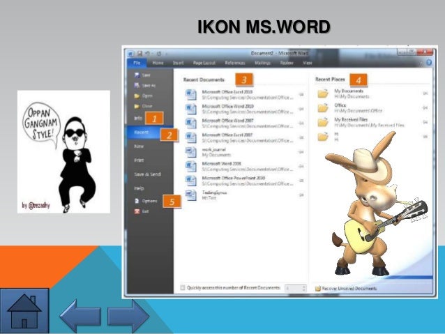Click the Redo icon in the title bar
Screen dimensions: 445x334
[158, 54]
